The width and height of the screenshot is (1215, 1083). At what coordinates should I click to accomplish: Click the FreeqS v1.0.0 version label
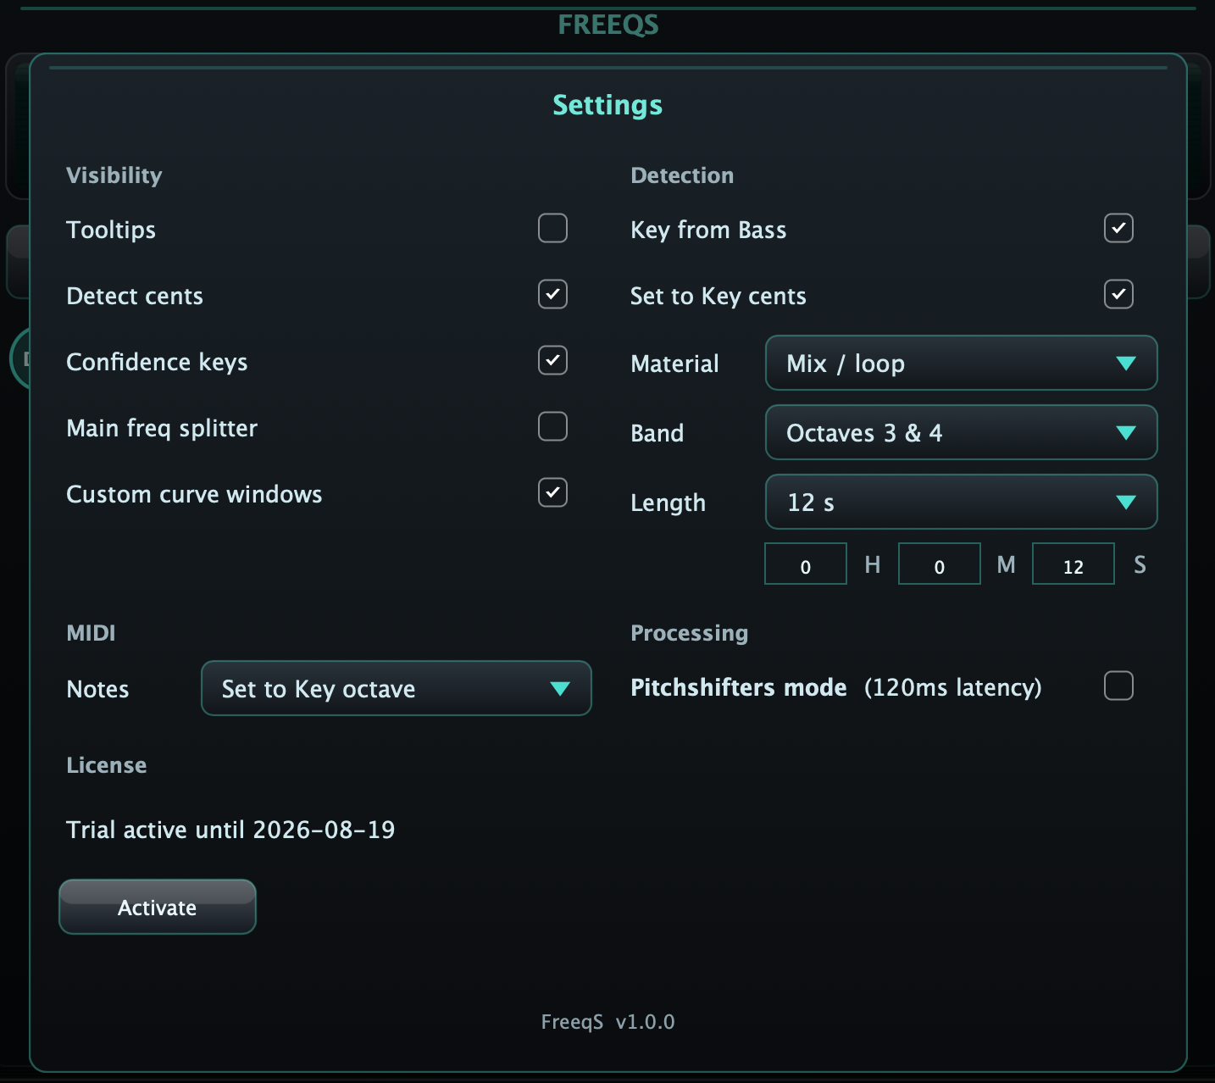click(607, 1022)
